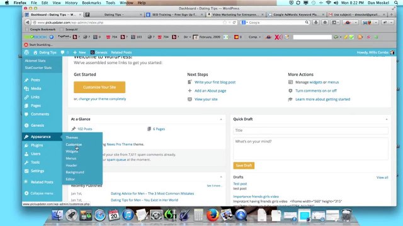This screenshot has height=226, width=403.
Task: Switch to the Video Marketing tab
Action: tap(234, 14)
